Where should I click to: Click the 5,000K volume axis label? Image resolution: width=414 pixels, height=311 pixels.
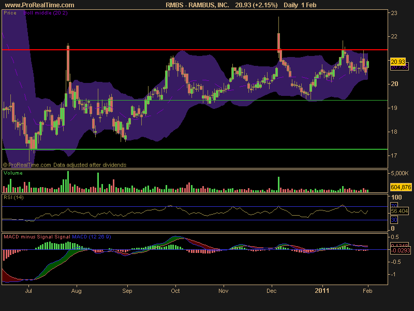click(399, 173)
